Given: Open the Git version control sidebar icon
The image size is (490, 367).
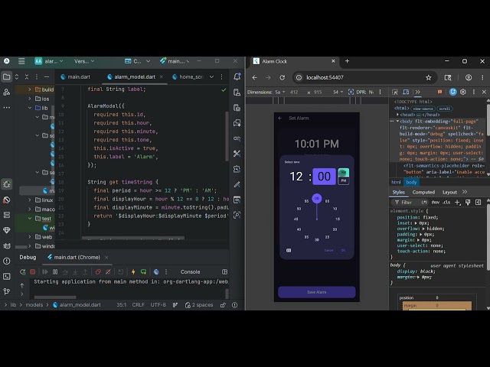Looking at the screenshot, I should (7, 291).
